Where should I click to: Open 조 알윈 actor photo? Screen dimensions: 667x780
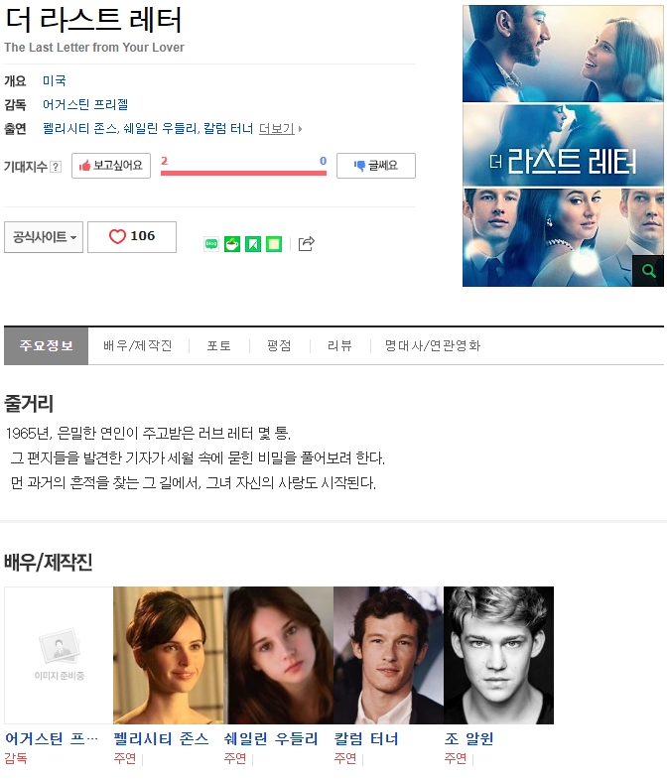coord(498,655)
